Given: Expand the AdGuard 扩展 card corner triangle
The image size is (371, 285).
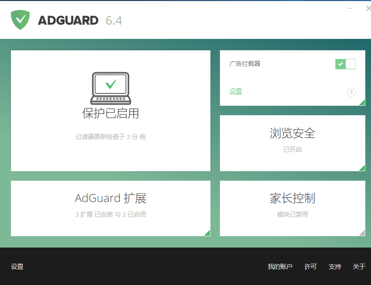Looking at the screenshot, I should [207, 233].
